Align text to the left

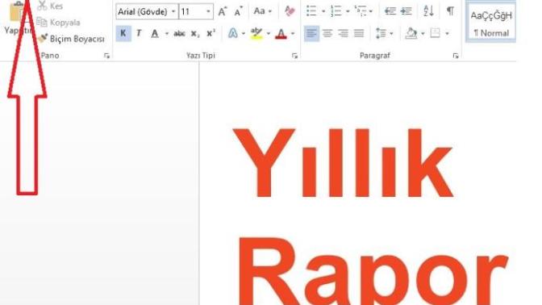pos(311,34)
